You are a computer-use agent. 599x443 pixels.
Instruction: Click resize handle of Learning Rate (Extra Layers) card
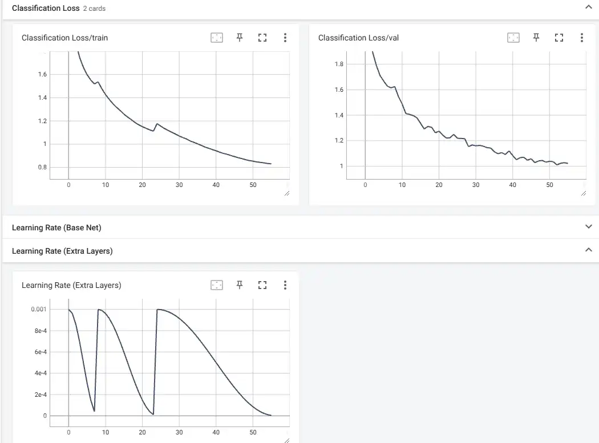point(287,440)
